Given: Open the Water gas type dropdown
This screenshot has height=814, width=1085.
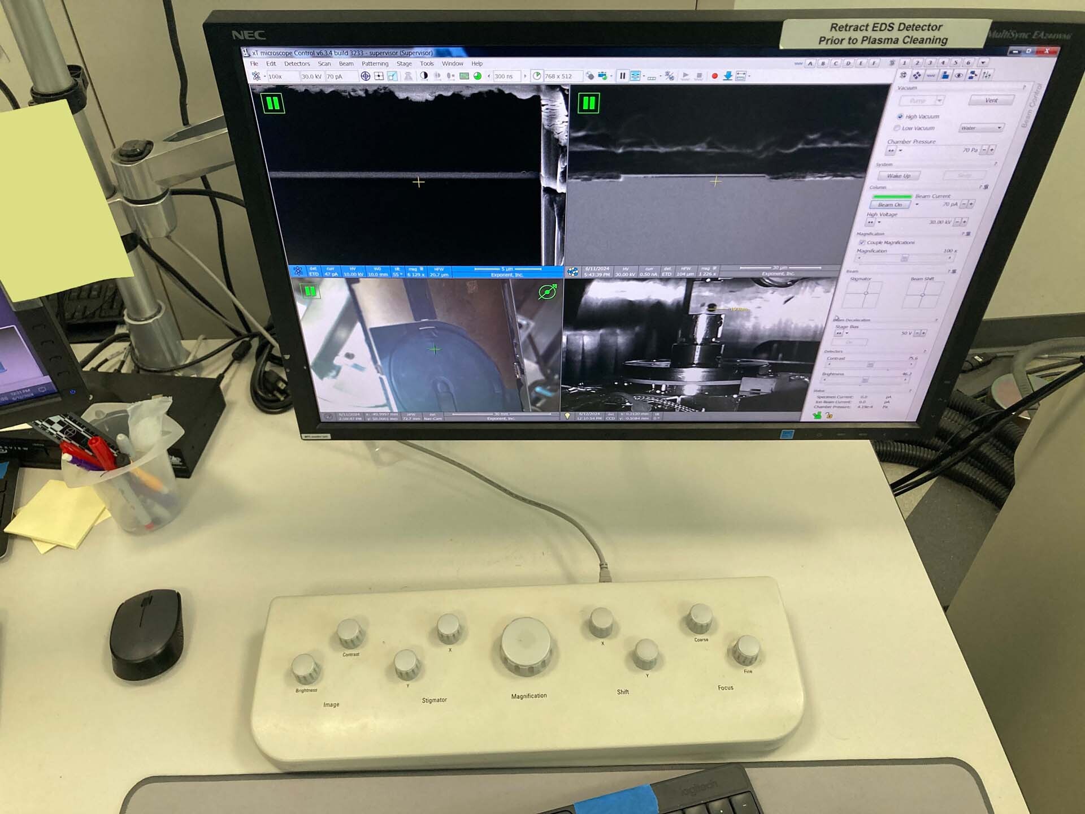Looking at the screenshot, I should pyautogui.click(x=982, y=128).
